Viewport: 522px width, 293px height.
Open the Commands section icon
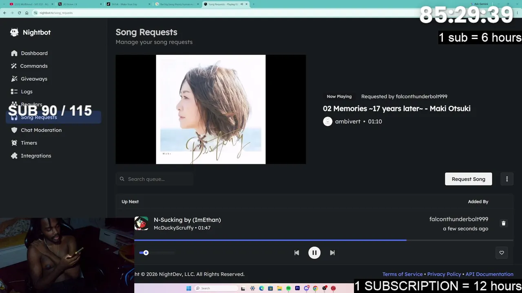(x=14, y=66)
